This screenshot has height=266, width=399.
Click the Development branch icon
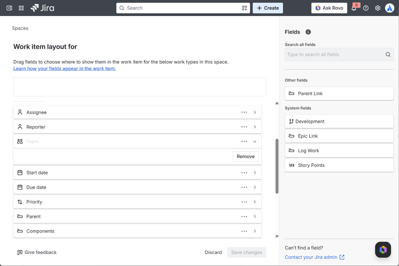tap(291, 122)
